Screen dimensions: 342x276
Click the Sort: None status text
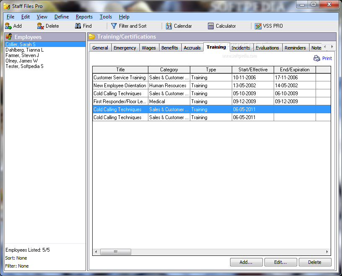click(16, 258)
